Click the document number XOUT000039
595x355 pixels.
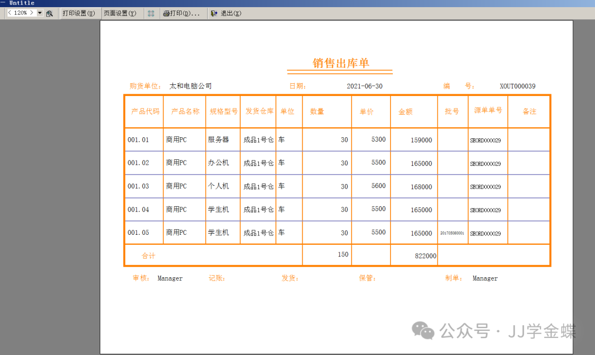coord(517,87)
